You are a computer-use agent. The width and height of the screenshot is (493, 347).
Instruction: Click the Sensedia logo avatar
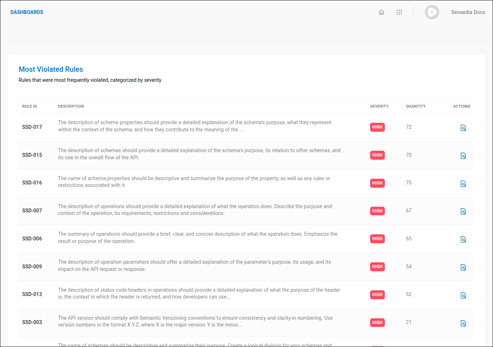pyautogui.click(x=432, y=12)
